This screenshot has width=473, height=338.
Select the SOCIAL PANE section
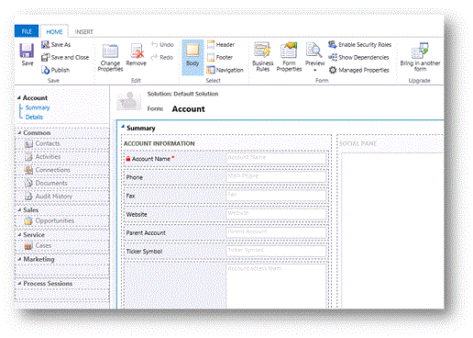pyautogui.click(x=357, y=143)
